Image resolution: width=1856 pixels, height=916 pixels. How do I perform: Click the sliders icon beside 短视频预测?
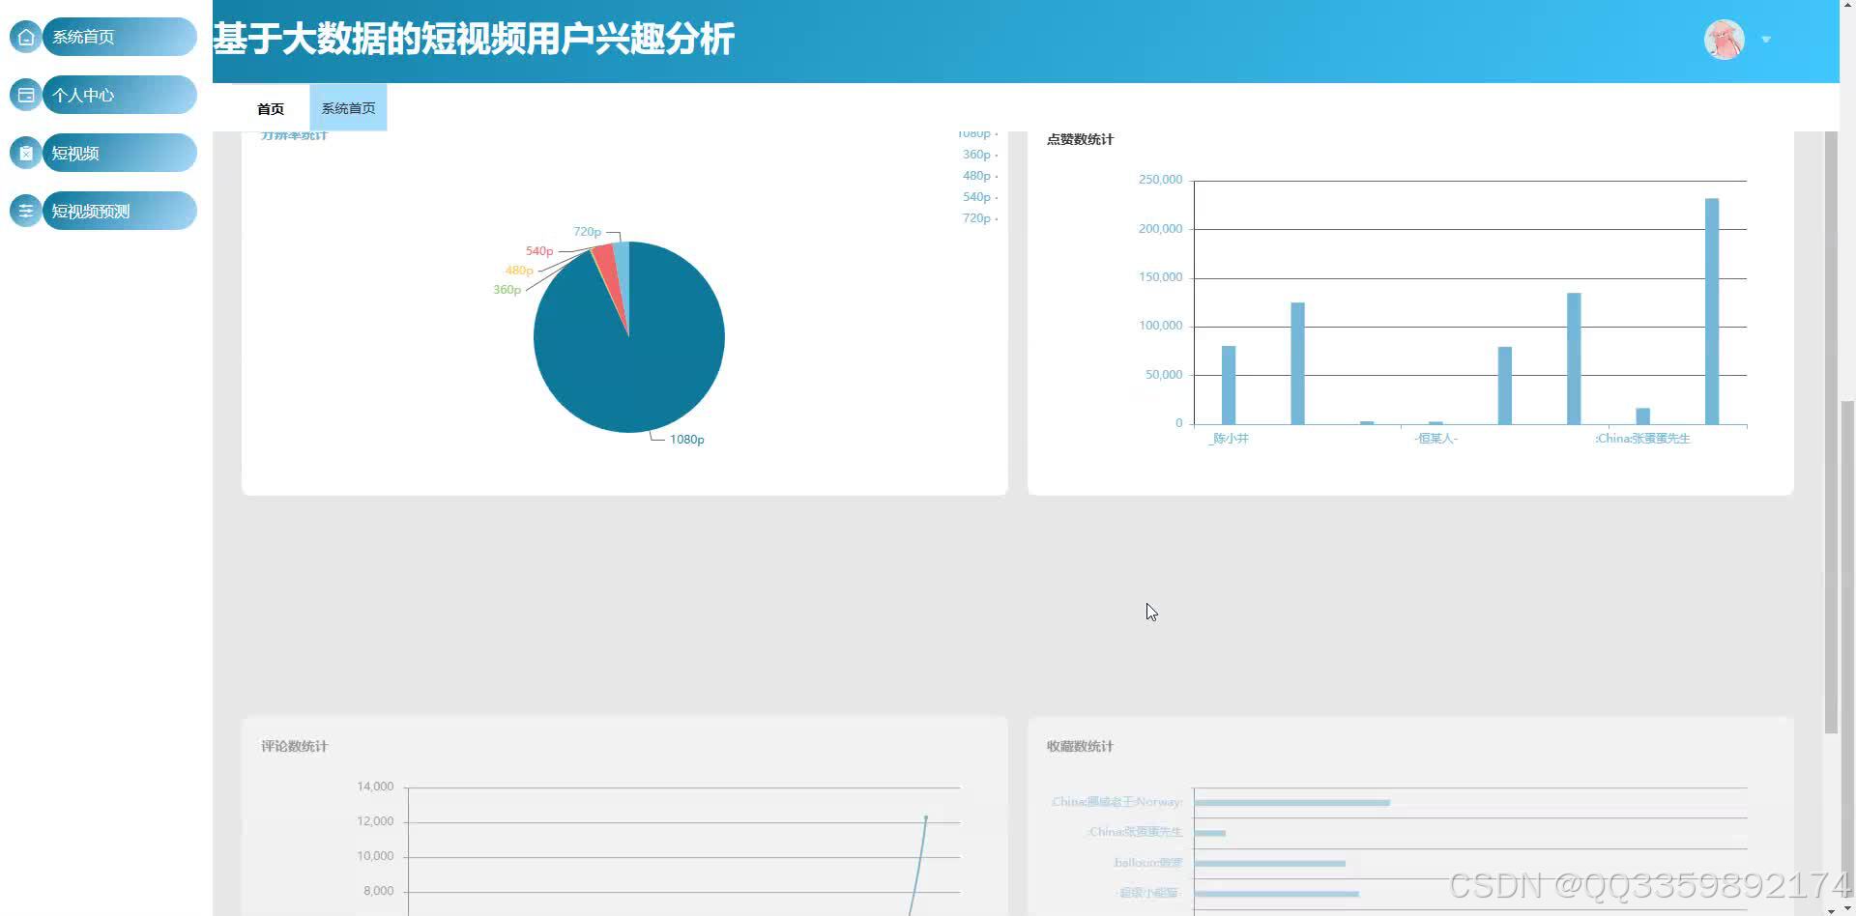pyautogui.click(x=26, y=211)
